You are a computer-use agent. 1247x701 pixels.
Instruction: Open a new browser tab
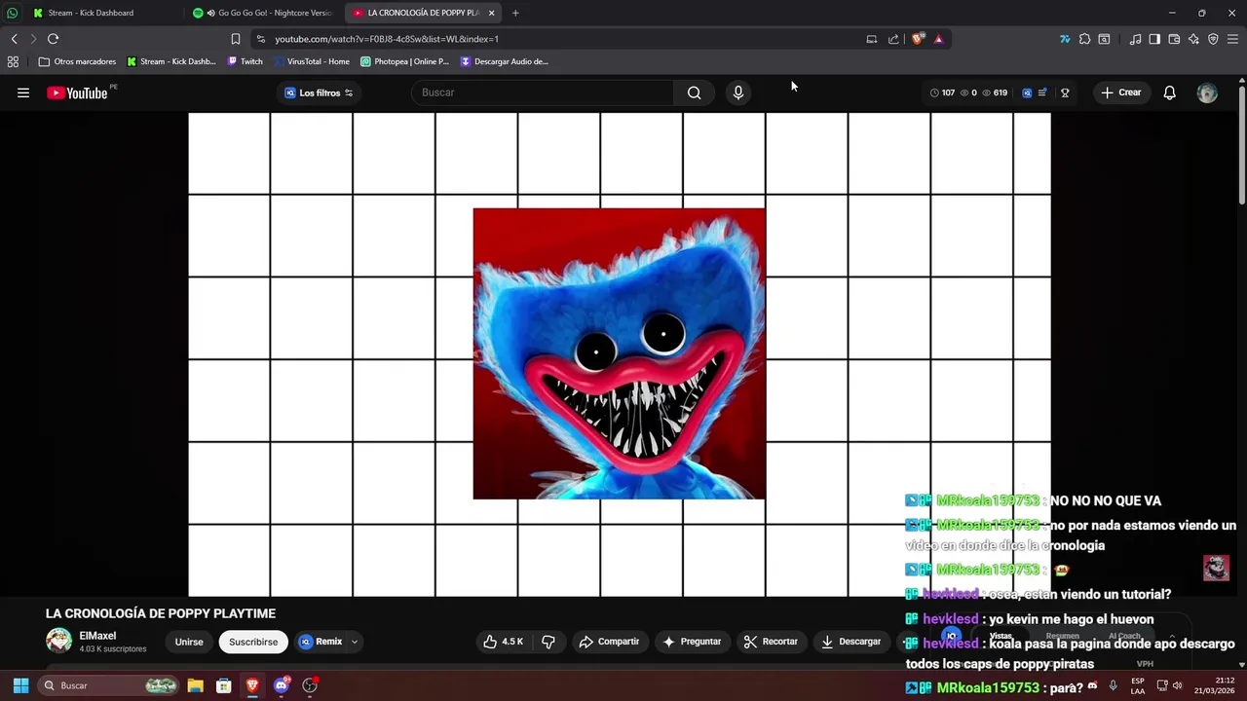pos(515,13)
